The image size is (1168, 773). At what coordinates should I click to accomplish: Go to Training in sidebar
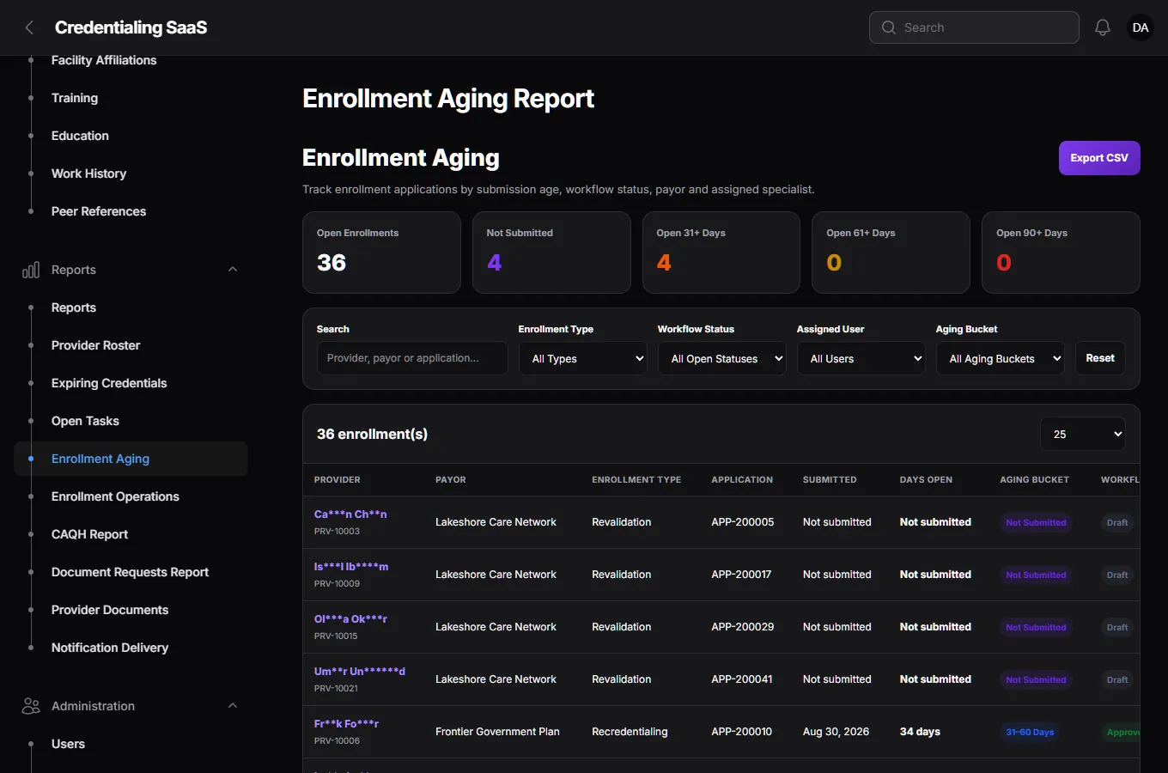pyautogui.click(x=75, y=98)
